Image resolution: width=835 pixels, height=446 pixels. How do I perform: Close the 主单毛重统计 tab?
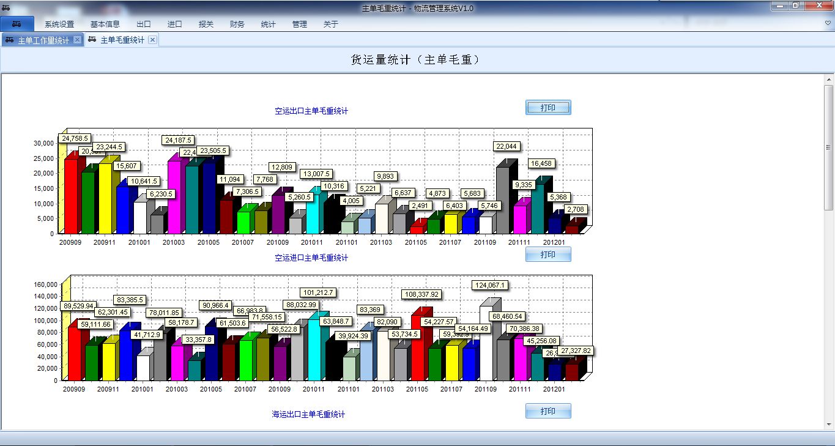(152, 40)
